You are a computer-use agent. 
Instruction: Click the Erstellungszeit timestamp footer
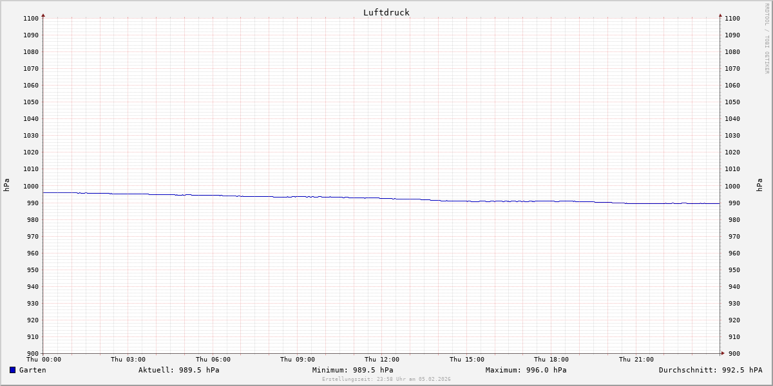(386, 380)
